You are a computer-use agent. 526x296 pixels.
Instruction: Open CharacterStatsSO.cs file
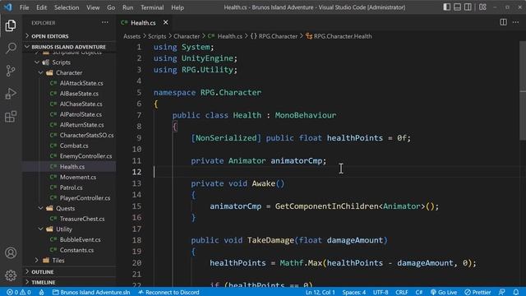(x=86, y=135)
